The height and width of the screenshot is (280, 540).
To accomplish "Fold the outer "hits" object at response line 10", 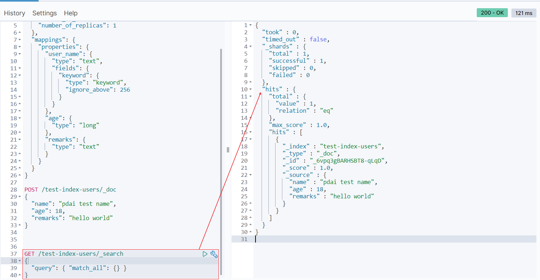I will 251,89.
